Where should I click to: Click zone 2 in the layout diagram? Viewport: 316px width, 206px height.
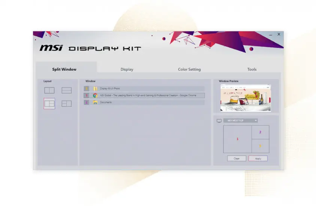(260, 132)
